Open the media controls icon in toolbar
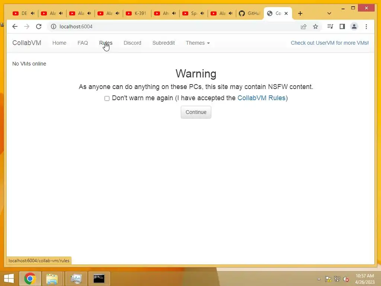Image resolution: width=381 pixels, height=286 pixels. (x=330, y=26)
